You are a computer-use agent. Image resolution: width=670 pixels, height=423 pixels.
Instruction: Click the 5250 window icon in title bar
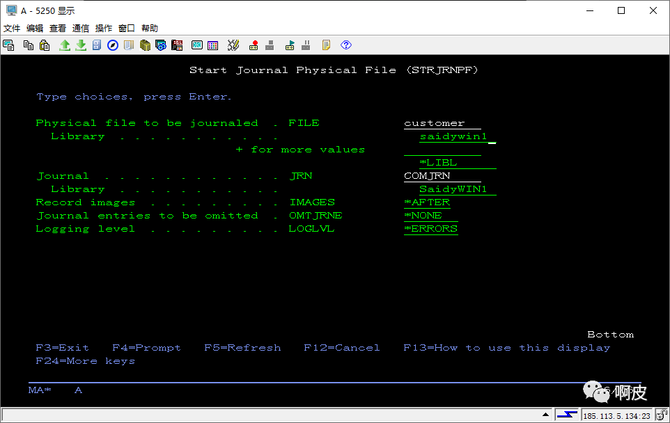pyautogui.click(x=12, y=10)
